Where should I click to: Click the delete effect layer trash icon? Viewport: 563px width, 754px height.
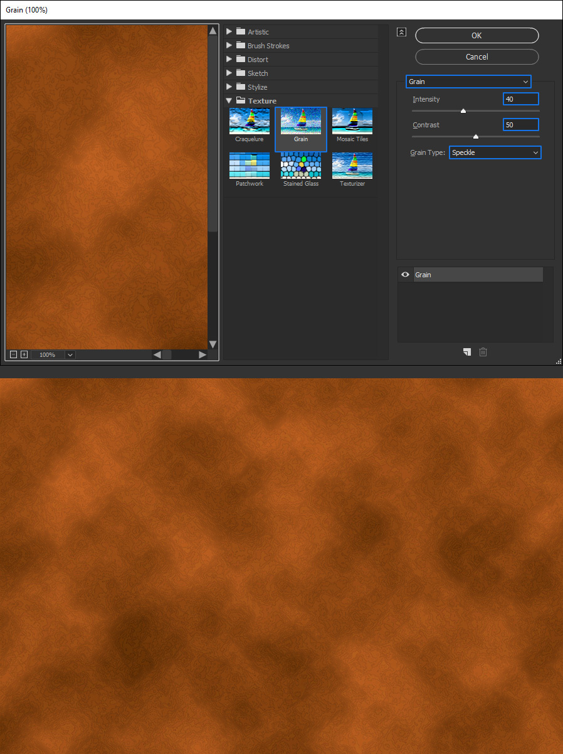483,352
